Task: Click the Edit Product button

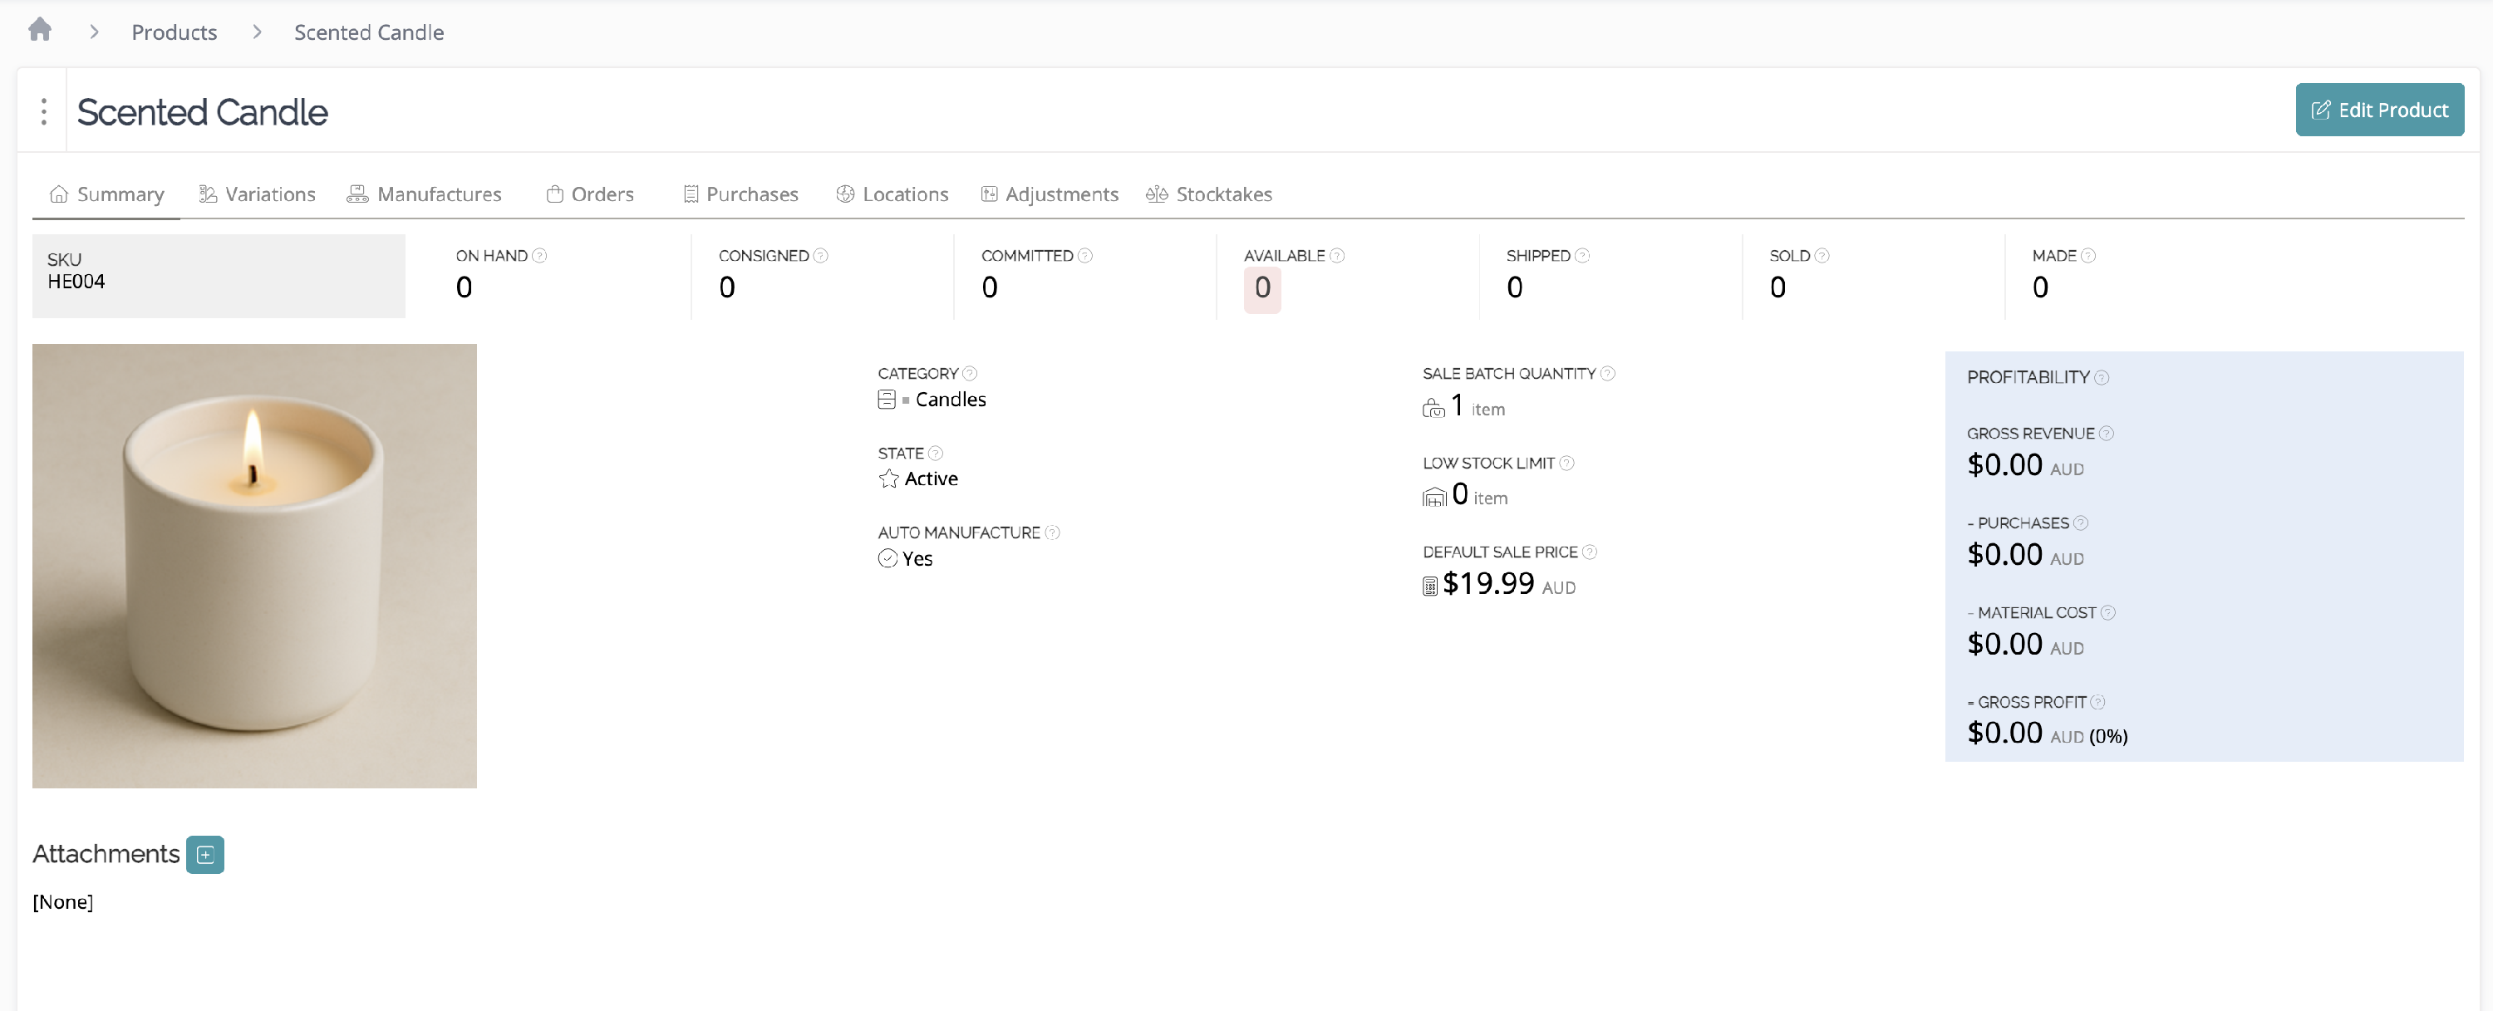Action: point(2379,110)
